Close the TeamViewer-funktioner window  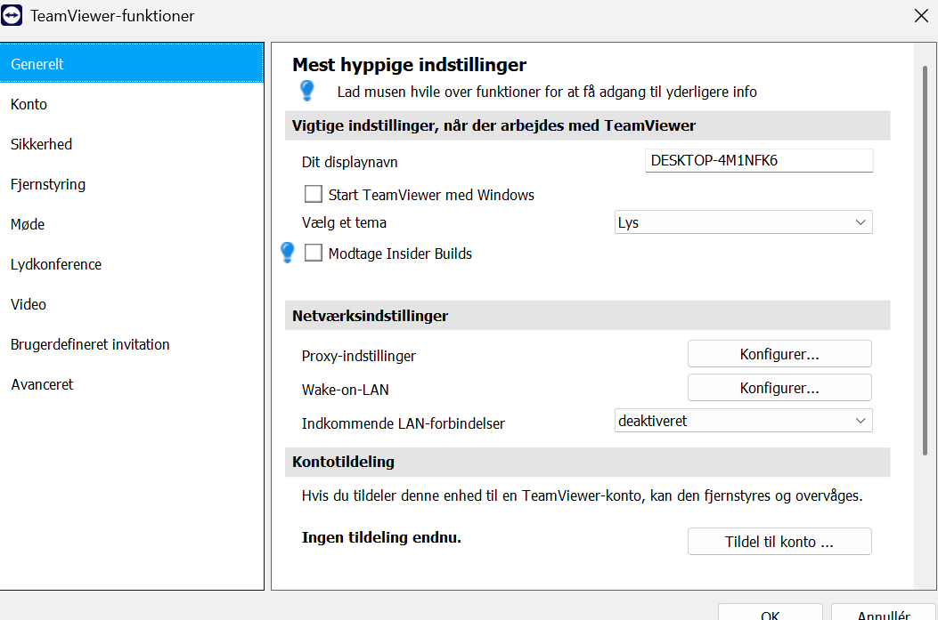[x=921, y=15]
